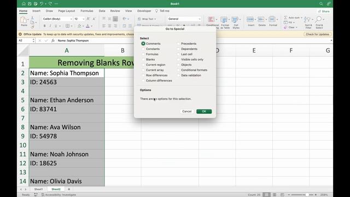Screen dimensions: 350x197
Task: Open the Data ribbon tab
Action: click(x=102, y=11)
